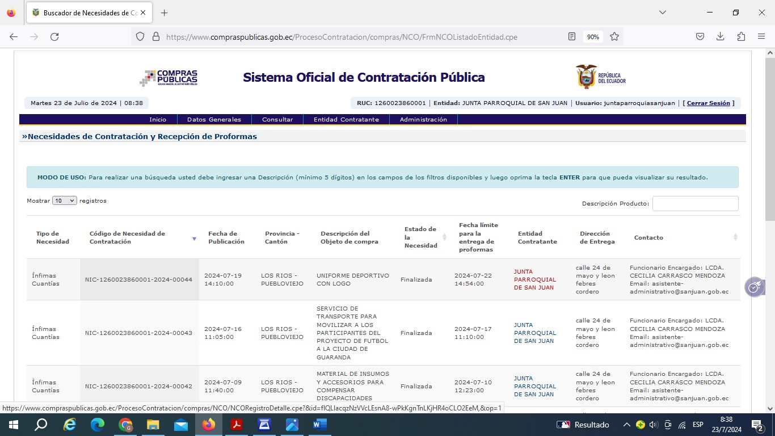Expand the Mostrar registros dropdown
The image size is (775, 436).
tap(64, 201)
